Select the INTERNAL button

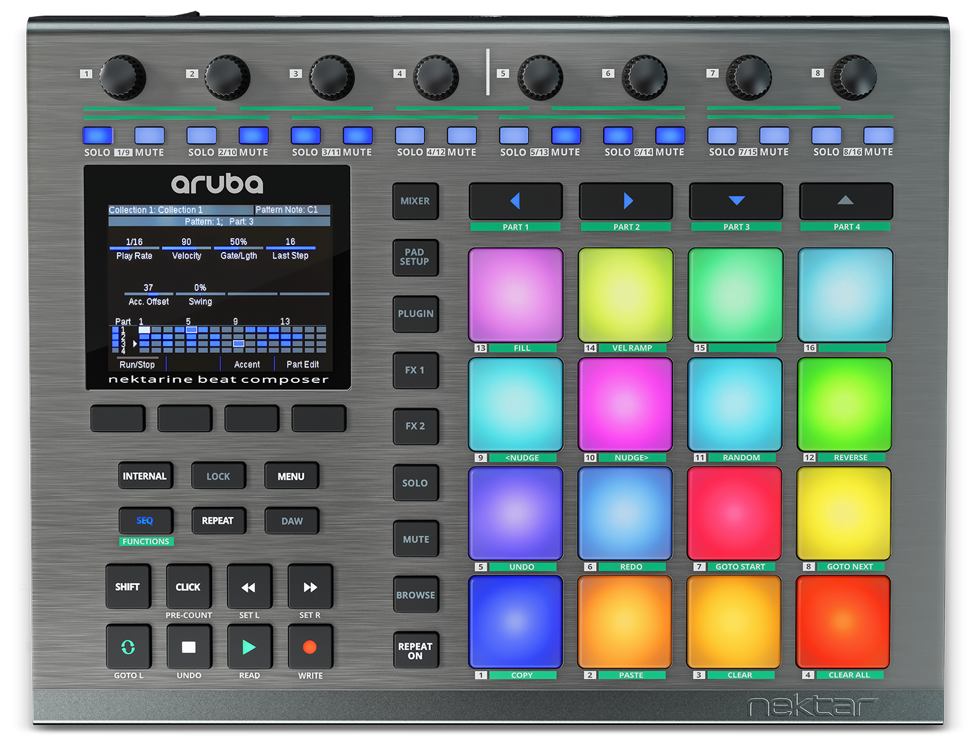click(145, 476)
